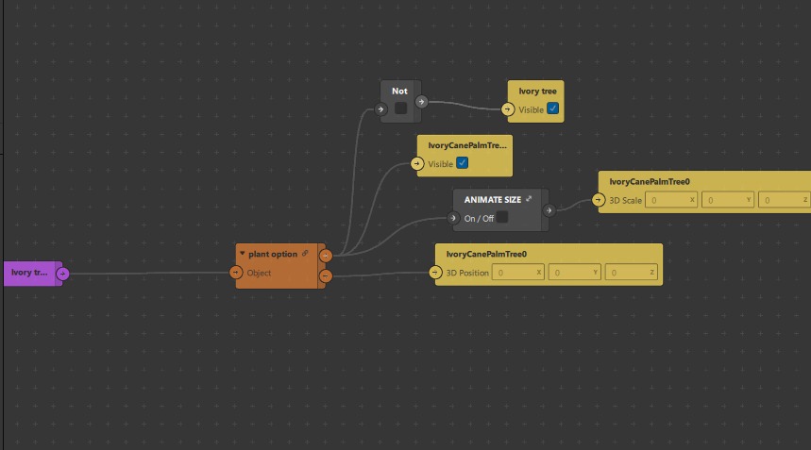Click the lower output port of plant option node

pyautogui.click(x=326, y=275)
